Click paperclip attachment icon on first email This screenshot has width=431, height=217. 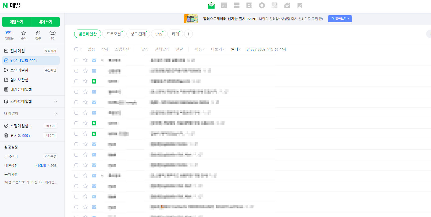(x=102, y=60)
